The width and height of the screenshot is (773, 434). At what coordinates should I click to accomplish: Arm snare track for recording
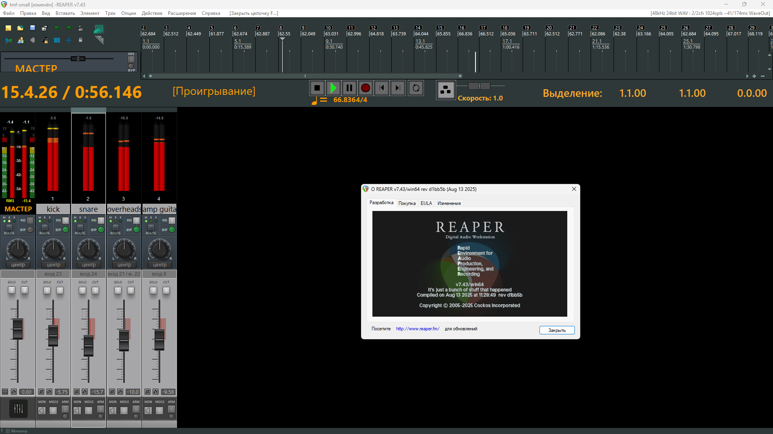point(101,409)
